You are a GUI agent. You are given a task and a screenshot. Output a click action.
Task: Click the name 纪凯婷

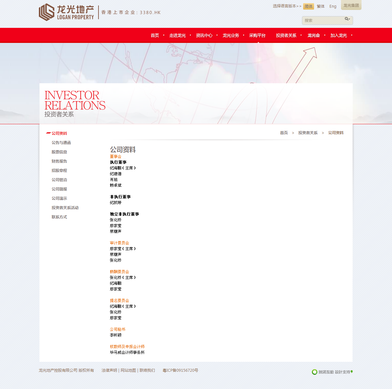point(115,203)
